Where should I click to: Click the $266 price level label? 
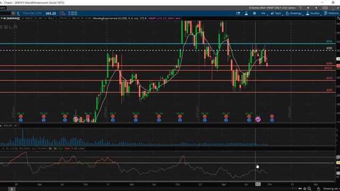click(x=329, y=63)
